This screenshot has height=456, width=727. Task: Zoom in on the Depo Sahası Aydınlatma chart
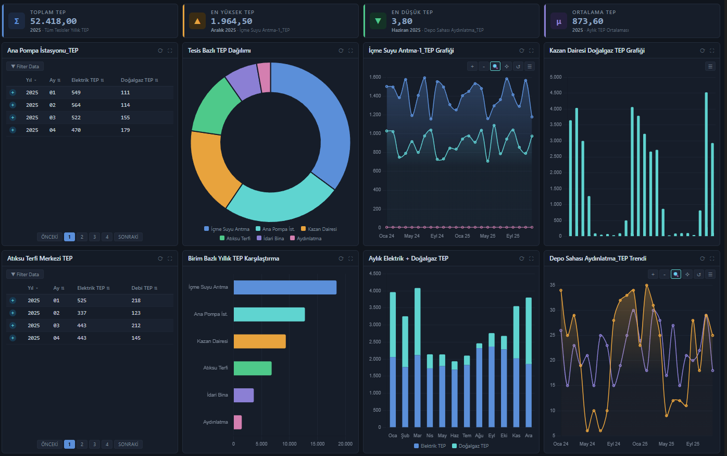653,274
